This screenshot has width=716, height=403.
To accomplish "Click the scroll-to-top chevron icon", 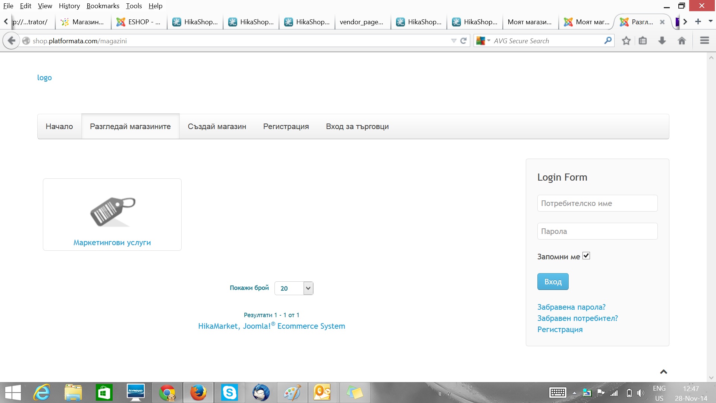I will (x=663, y=372).
